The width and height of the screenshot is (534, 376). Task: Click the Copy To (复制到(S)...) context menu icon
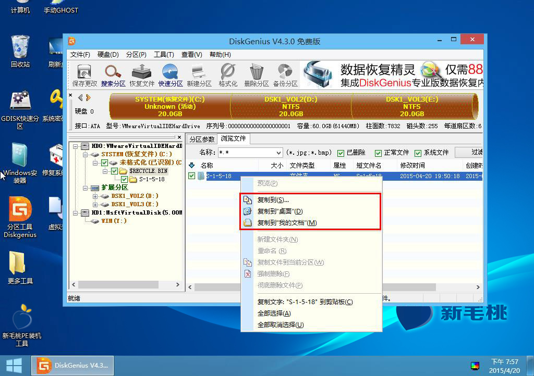(248, 200)
